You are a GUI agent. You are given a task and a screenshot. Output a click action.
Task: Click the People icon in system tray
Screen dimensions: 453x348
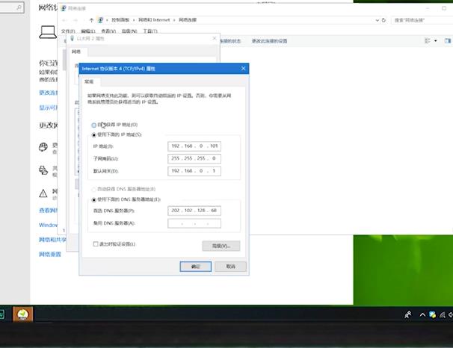tap(407, 314)
